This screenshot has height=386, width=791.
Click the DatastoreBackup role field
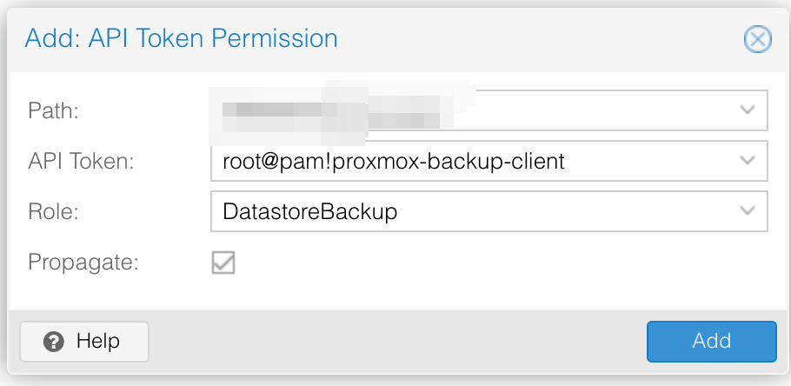click(x=489, y=211)
